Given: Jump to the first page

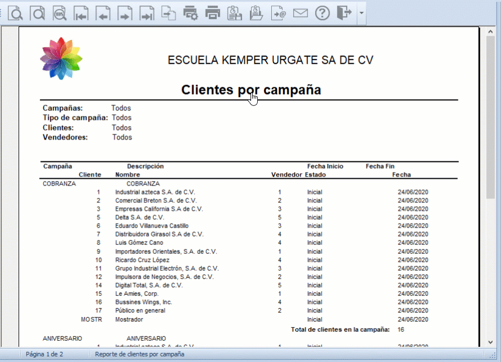Looking at the screenshot, I should click(81, 12).
